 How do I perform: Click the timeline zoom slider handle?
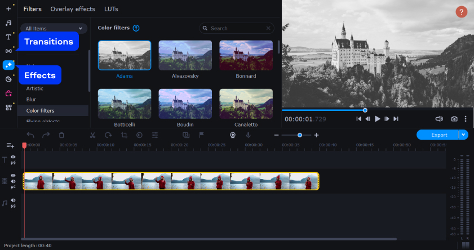300,135
